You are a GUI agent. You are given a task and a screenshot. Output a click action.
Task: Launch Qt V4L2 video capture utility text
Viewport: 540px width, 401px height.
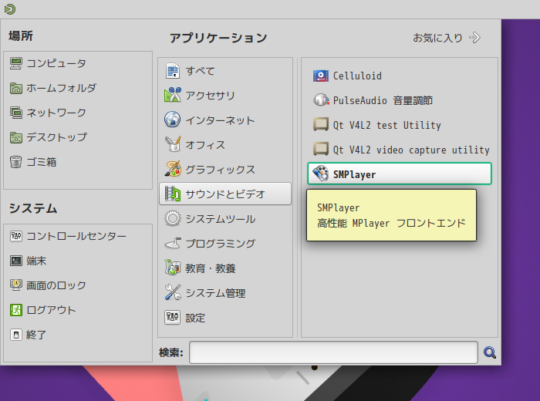[411, 150]
